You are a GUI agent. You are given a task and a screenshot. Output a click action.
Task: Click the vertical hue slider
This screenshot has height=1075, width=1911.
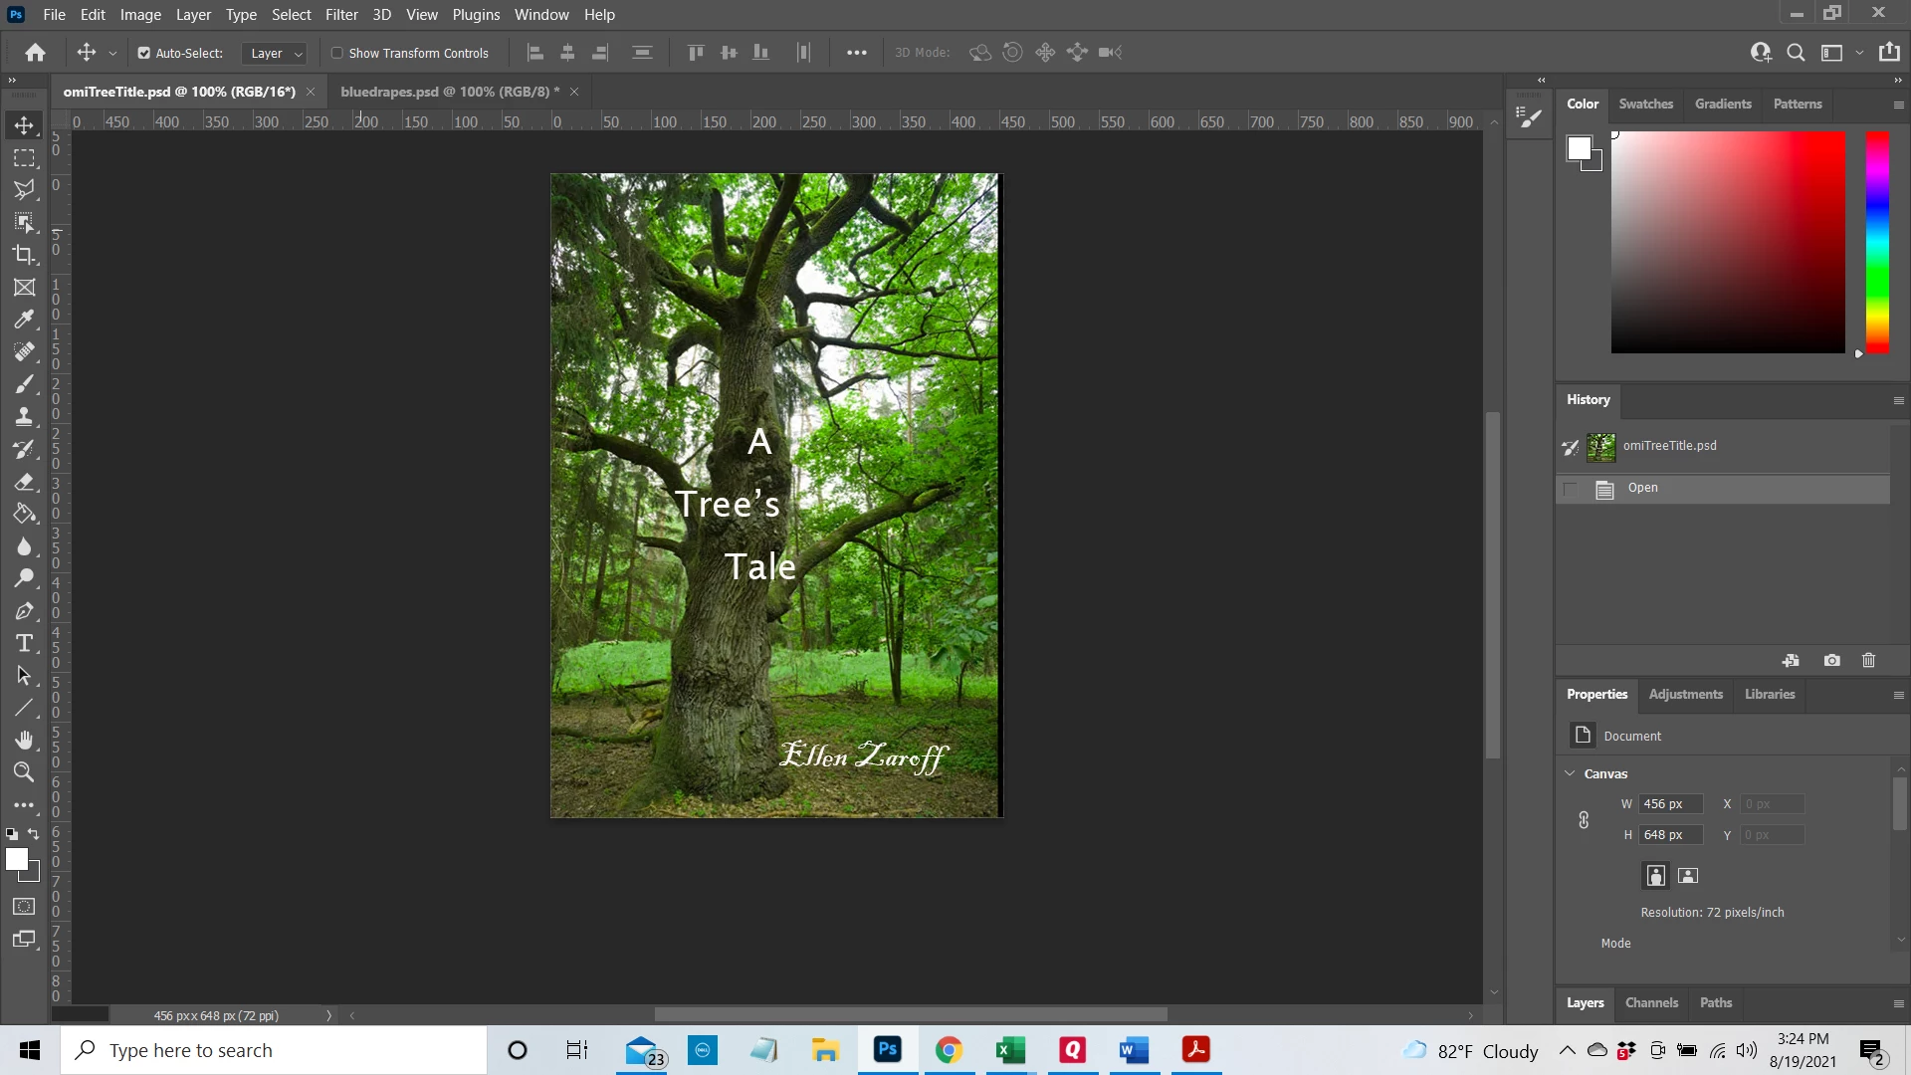1877,242
